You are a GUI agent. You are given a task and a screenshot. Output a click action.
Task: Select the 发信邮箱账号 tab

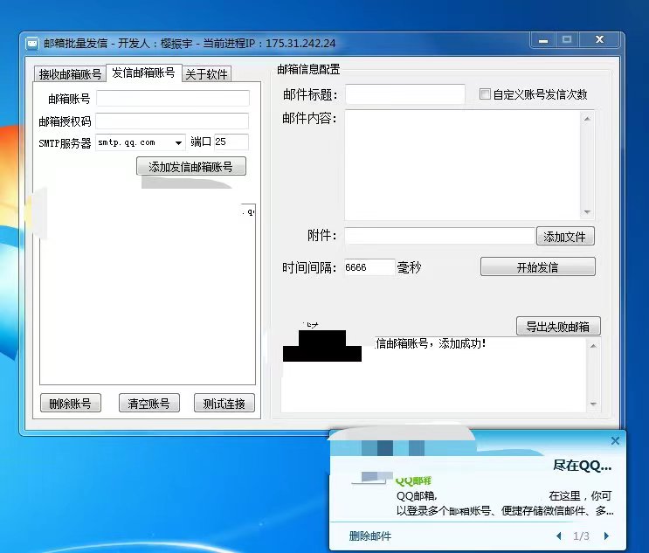143,73
